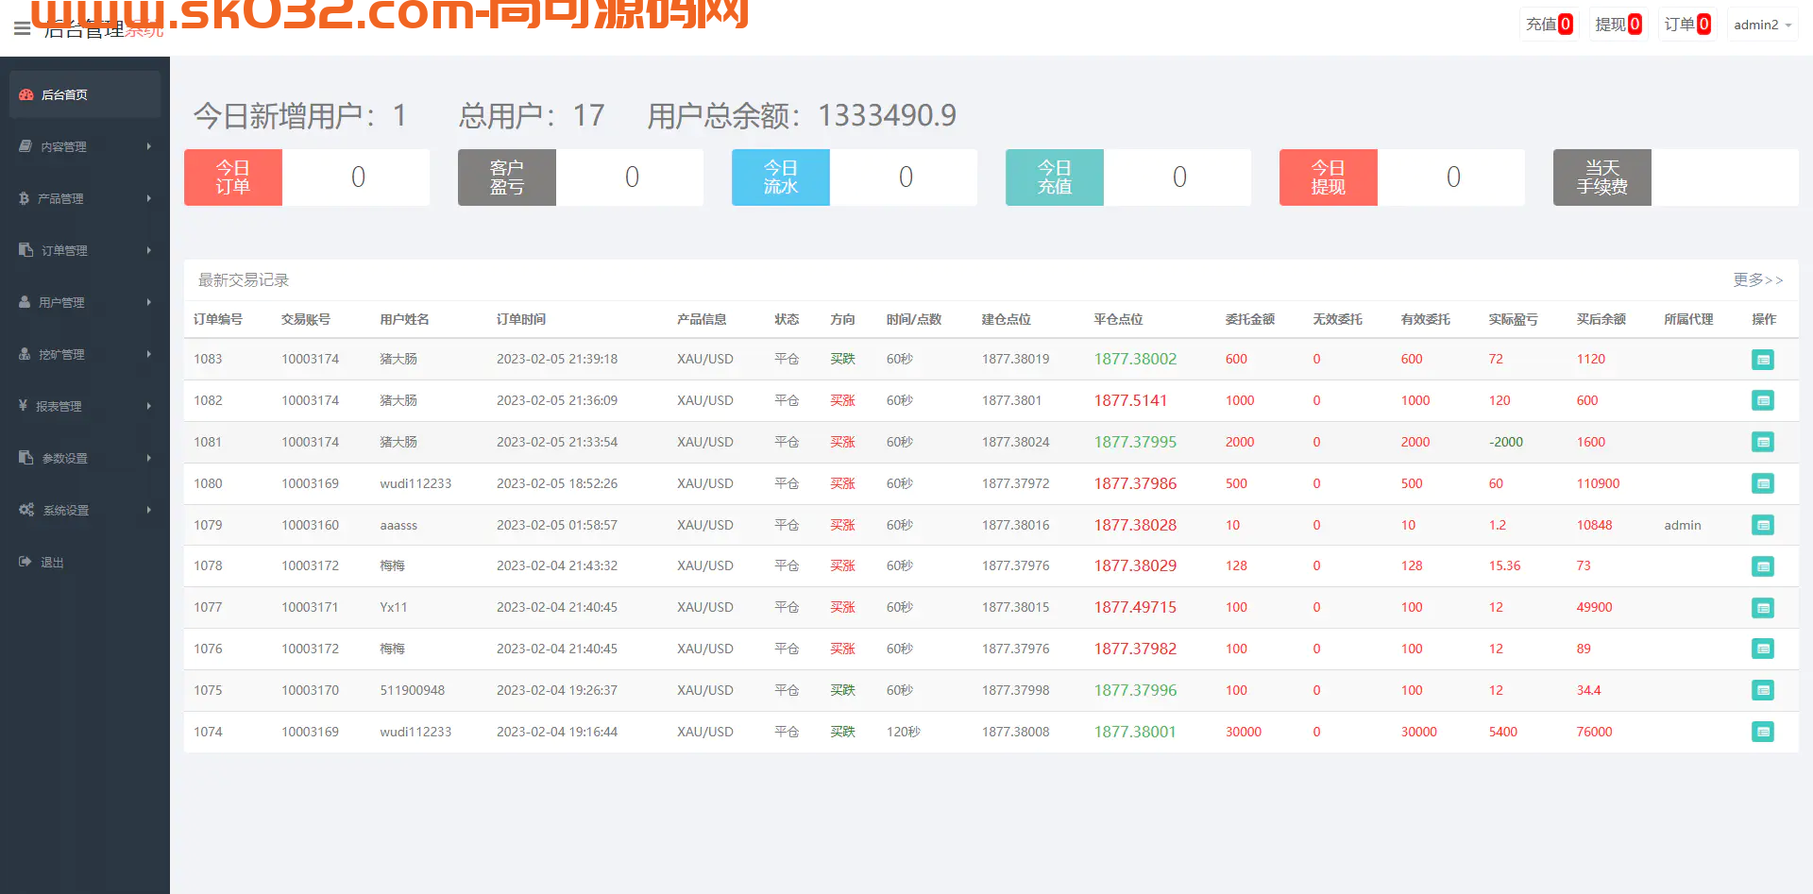Click the 内容管理 sidebar icon
This screenshot has height=894, width=1813.
[x=25, y=146]
